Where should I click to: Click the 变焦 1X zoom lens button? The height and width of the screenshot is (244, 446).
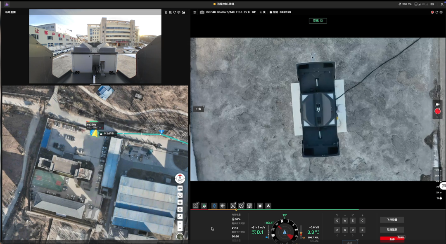(318, 21)
